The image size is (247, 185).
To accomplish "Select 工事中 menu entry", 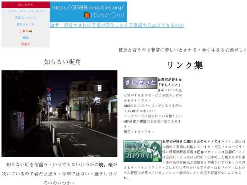I will [x=24, y=31].
